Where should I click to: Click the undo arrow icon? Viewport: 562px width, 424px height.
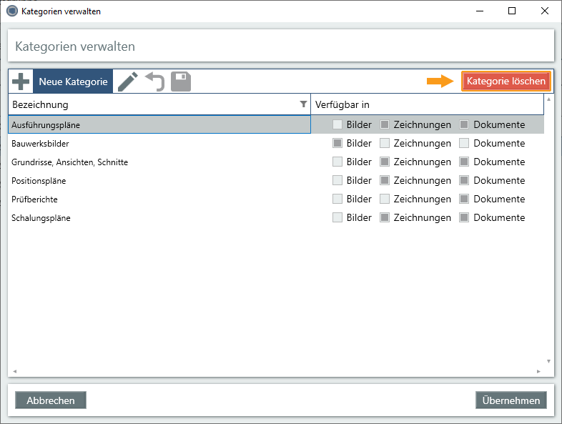tap(154, 82)
